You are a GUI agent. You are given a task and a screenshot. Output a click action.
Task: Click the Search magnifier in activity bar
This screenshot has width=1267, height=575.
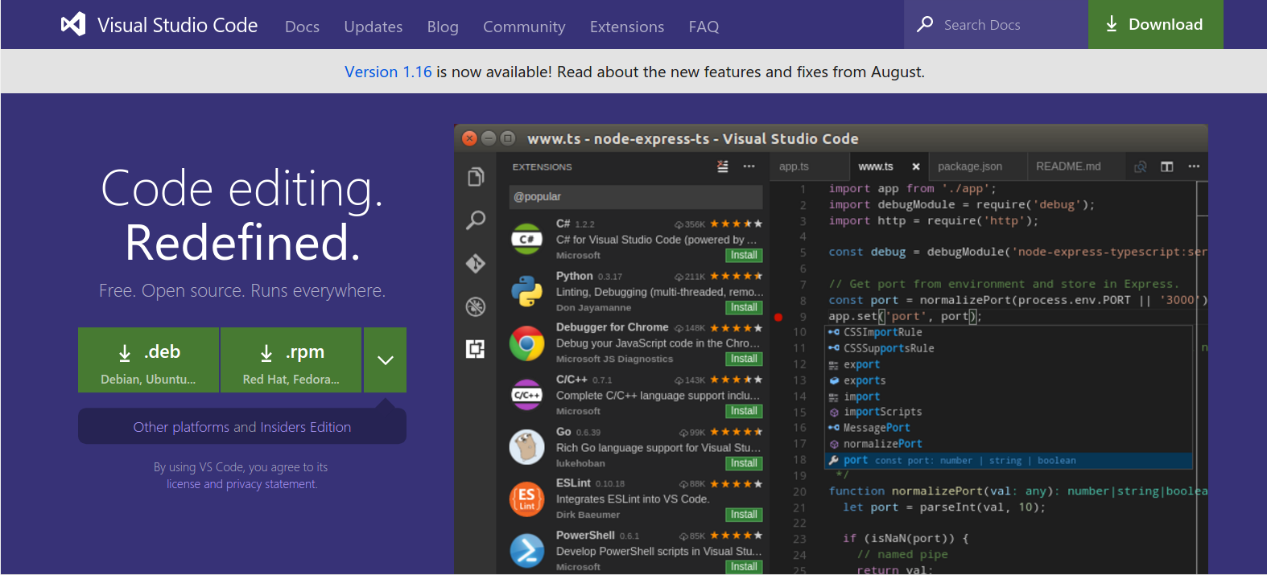476,220
